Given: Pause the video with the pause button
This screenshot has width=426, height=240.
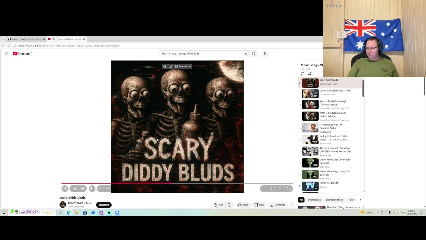Looking at the screenshot, I should [65, 189].
